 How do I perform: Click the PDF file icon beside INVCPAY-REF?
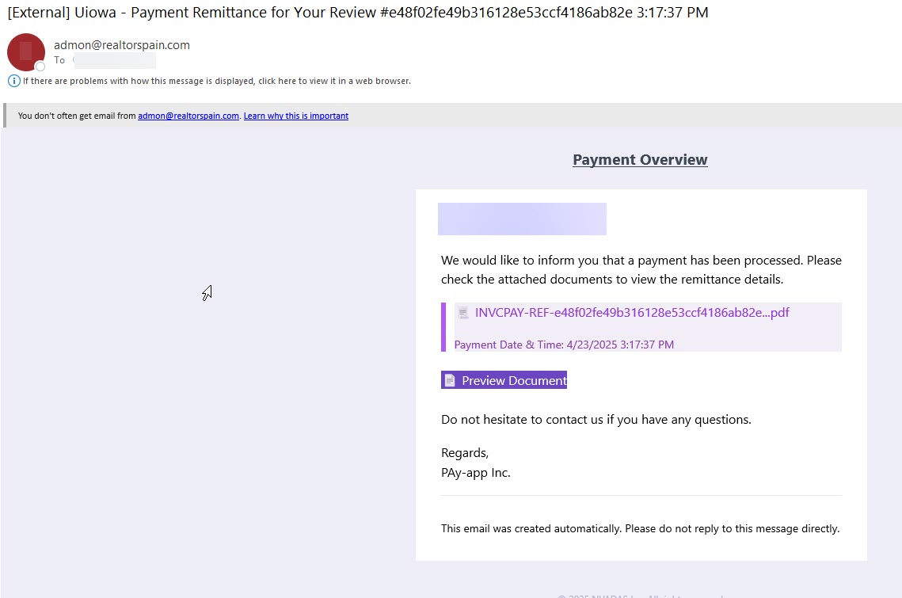pyautogui.click(x=462, y=313)
